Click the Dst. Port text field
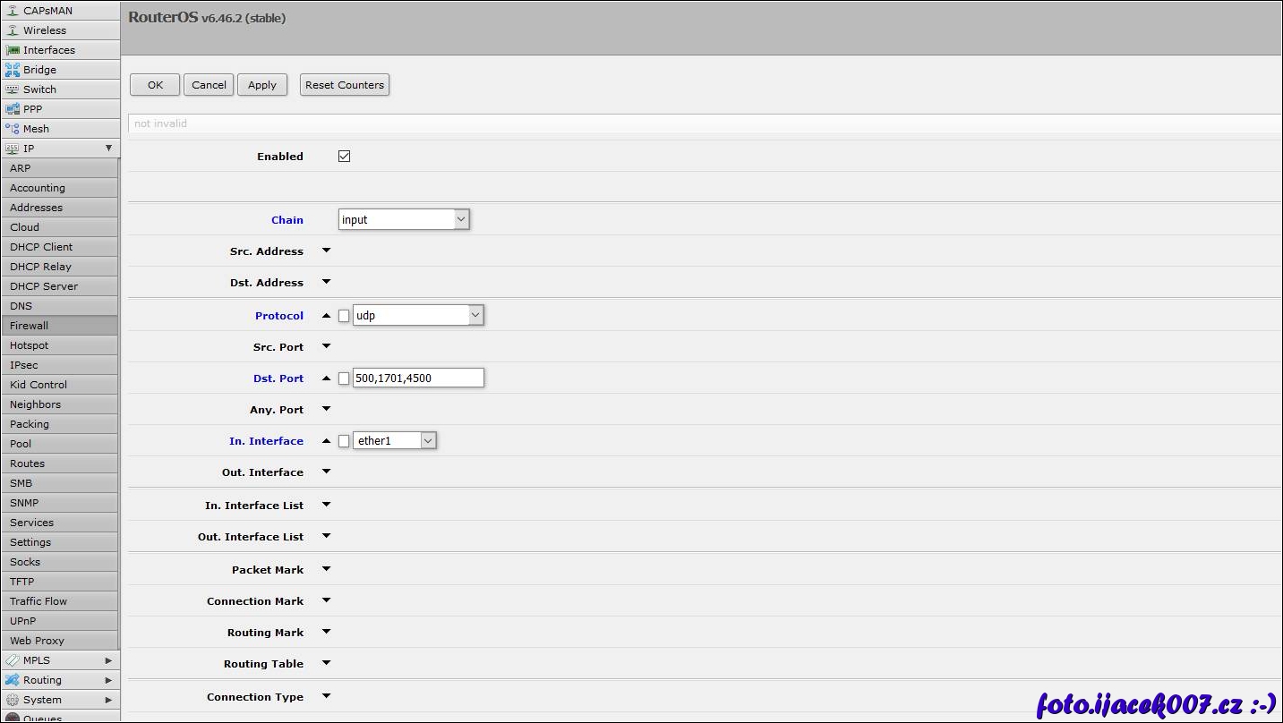Screen dimensions: 1283x723 pos(418,379)
